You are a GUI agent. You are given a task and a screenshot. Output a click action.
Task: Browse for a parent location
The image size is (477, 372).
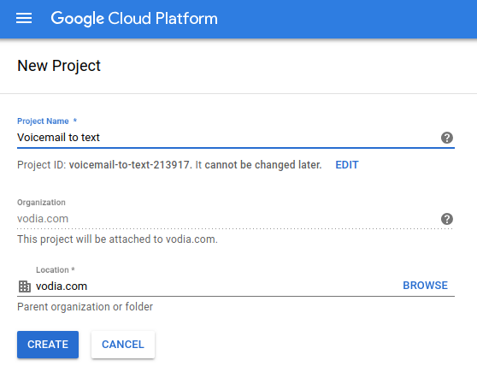tap(425, 286)
